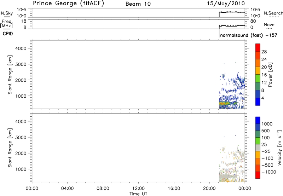Click the 80 tick on Nave axis

click(x=253, y=21)
